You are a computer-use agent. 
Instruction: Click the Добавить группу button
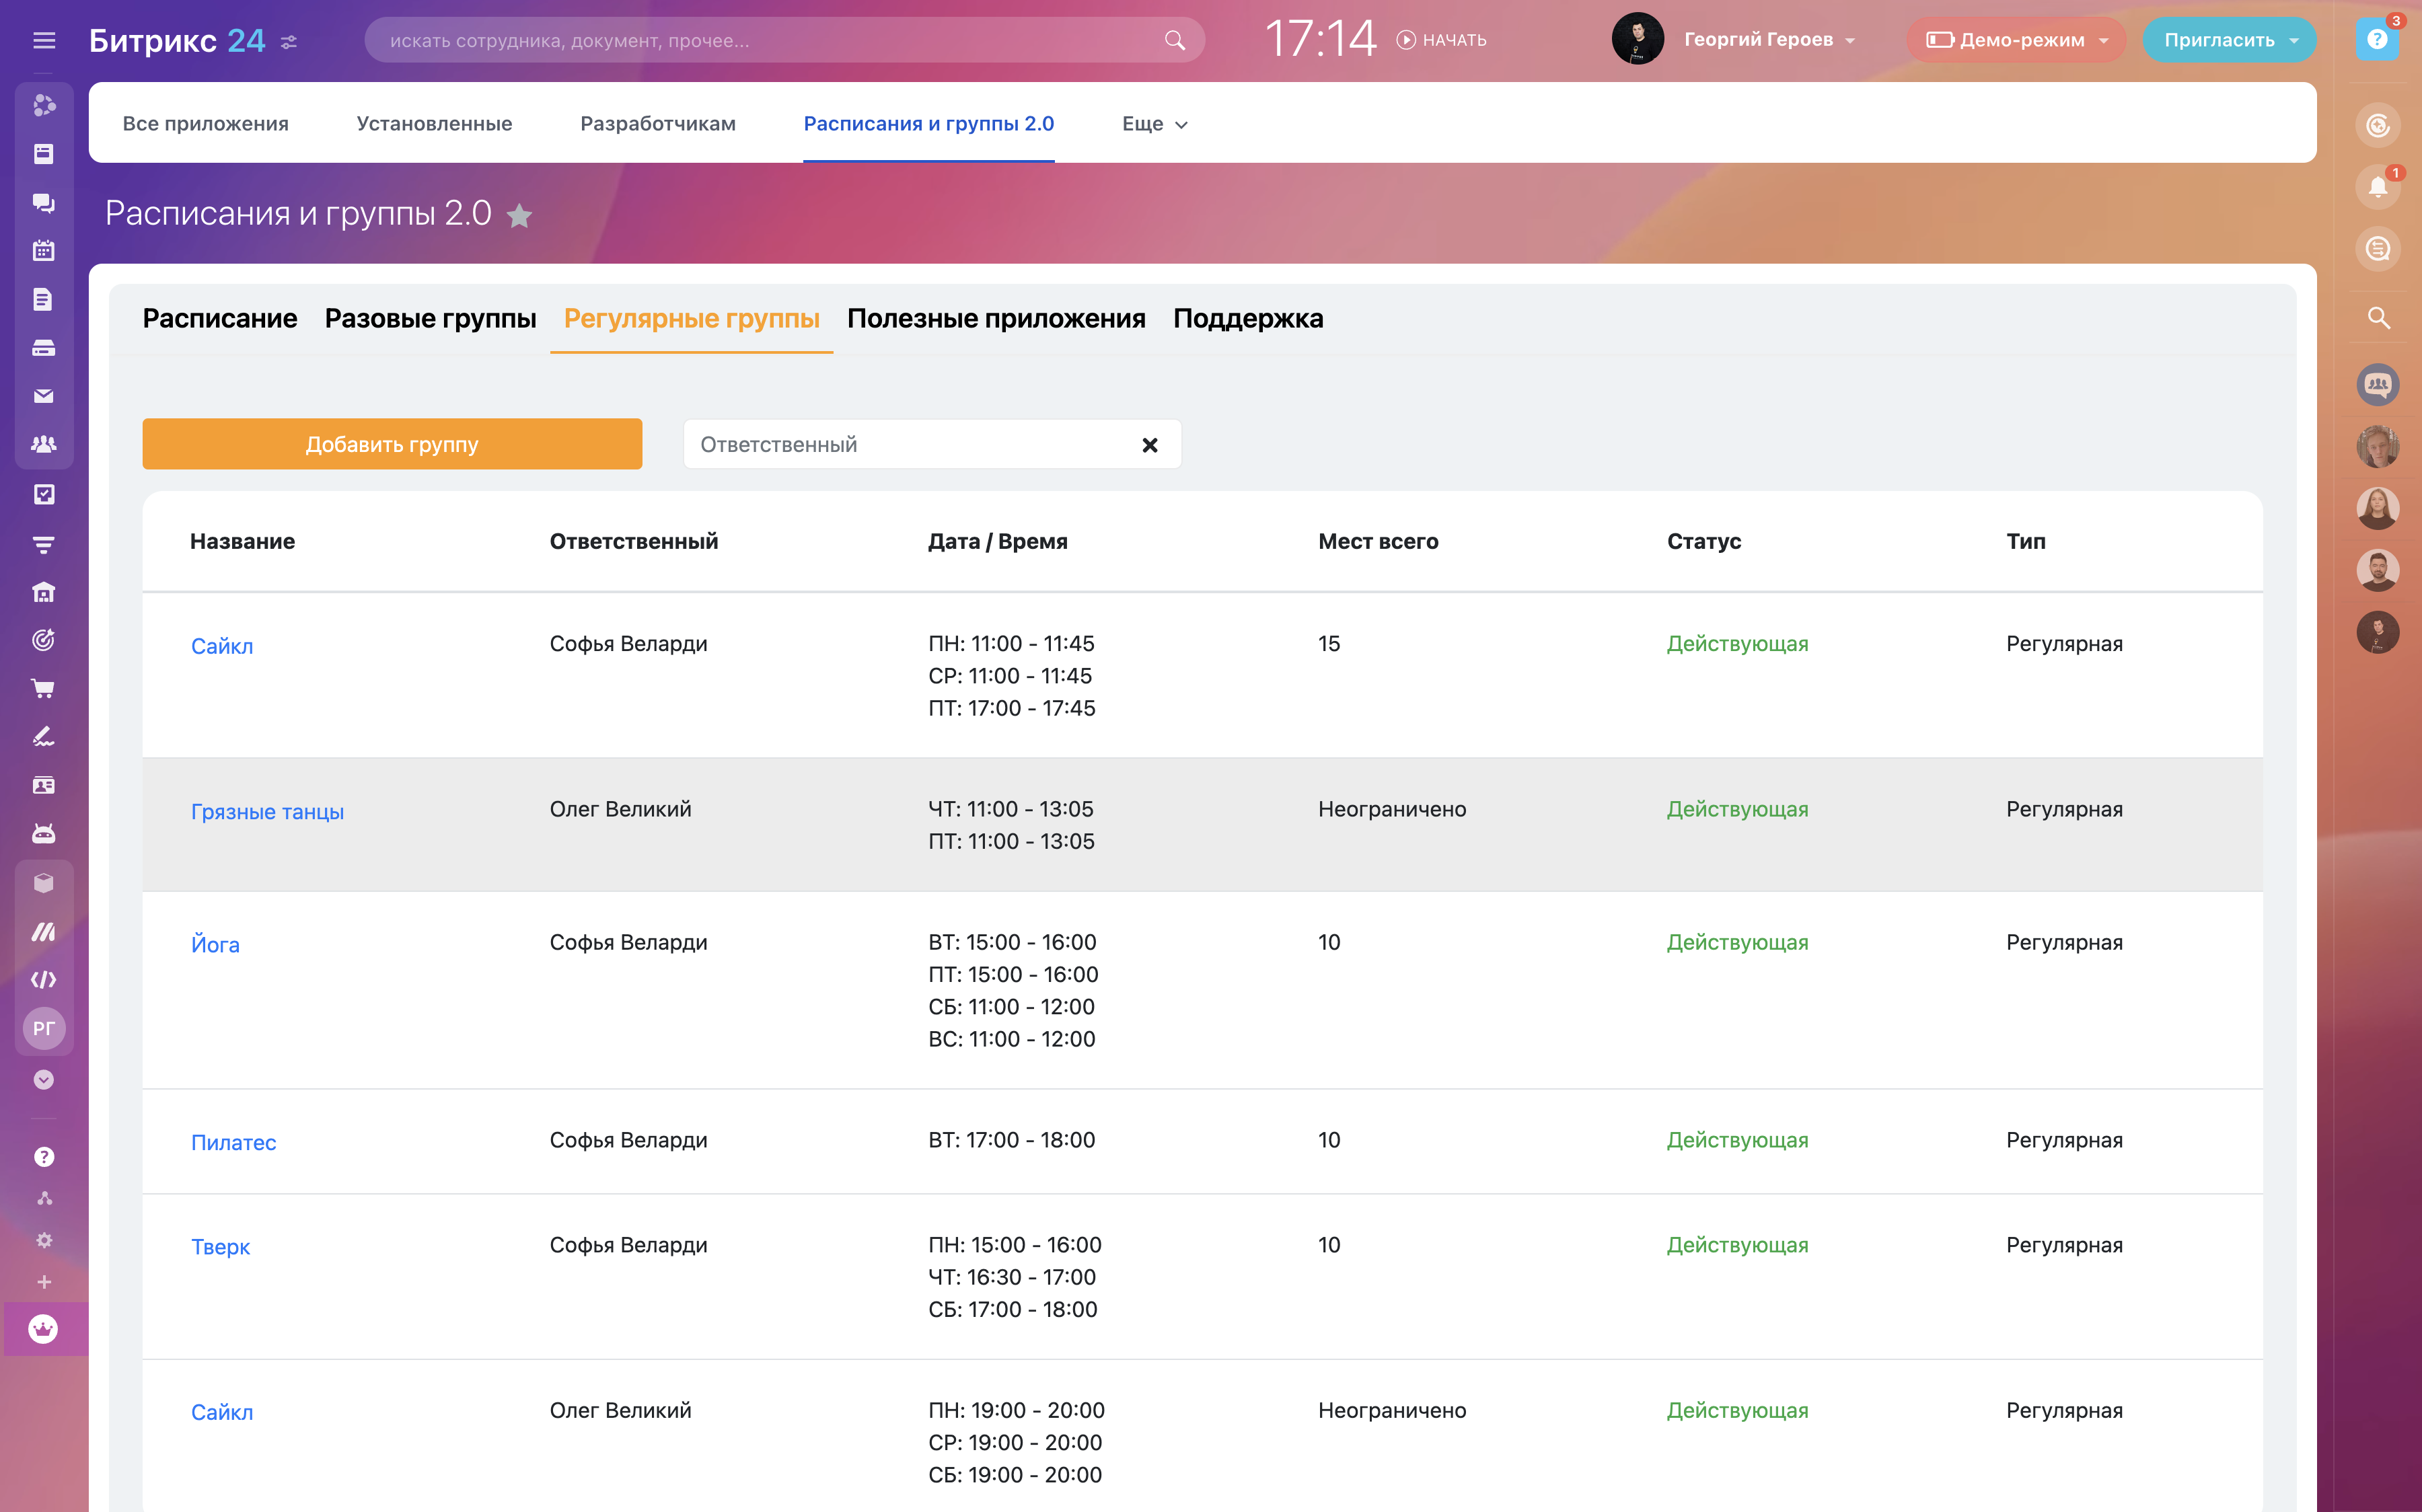tap(392, 444)
